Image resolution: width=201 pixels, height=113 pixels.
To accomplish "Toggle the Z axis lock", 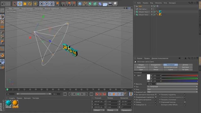I will (x=52, y=4).
